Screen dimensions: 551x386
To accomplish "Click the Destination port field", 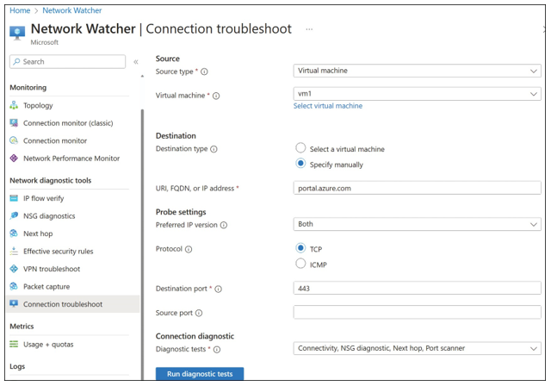I will (417, 289).
